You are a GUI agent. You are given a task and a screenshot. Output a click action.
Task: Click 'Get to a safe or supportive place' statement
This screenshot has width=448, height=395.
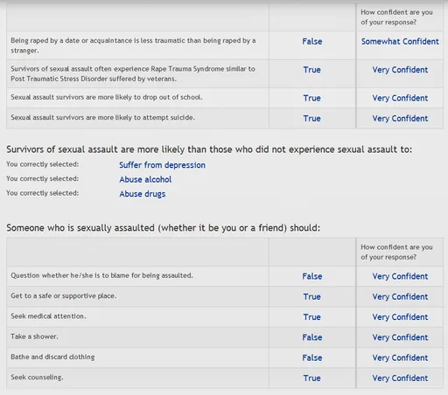point(64,296)
